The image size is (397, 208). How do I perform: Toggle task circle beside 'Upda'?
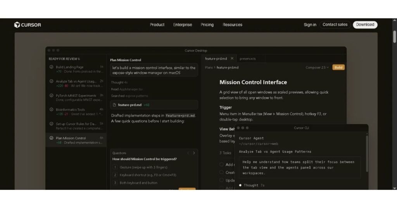click(221, 180)
